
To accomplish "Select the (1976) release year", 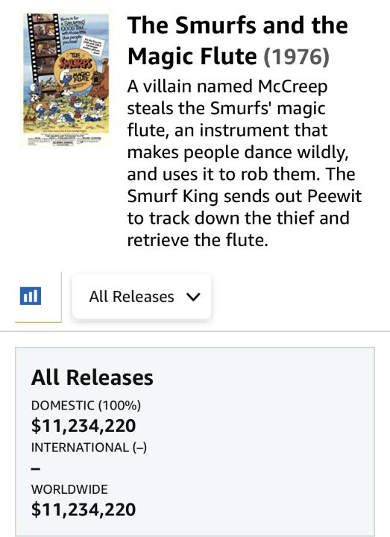I will click(297, 57).
